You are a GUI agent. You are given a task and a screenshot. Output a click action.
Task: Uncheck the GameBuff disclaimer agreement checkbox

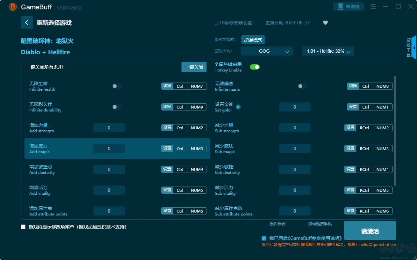pyautogui.click(x=264, y=238)
